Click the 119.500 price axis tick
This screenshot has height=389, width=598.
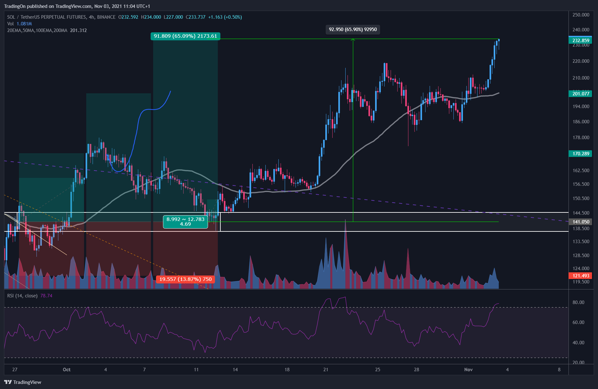pyautogui.click(x=581, y=282)
